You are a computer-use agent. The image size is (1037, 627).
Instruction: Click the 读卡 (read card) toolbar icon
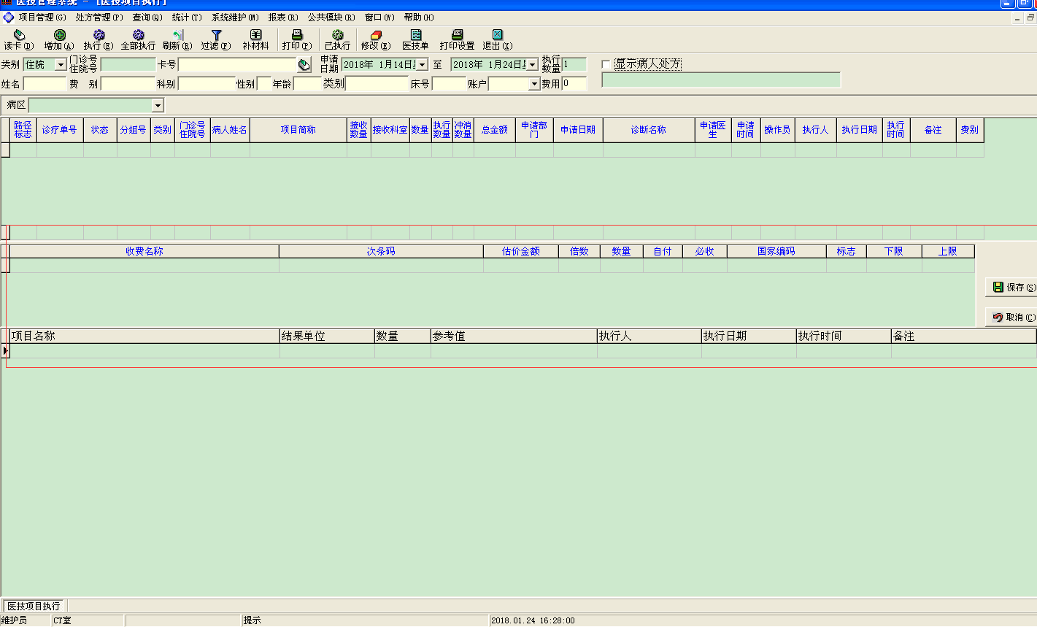[19, 35]
